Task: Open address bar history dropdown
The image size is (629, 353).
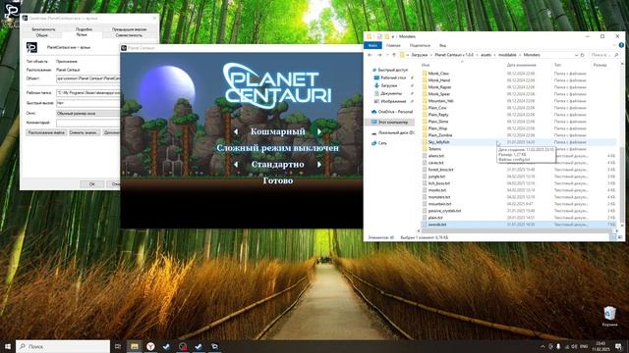Action: 577,55
